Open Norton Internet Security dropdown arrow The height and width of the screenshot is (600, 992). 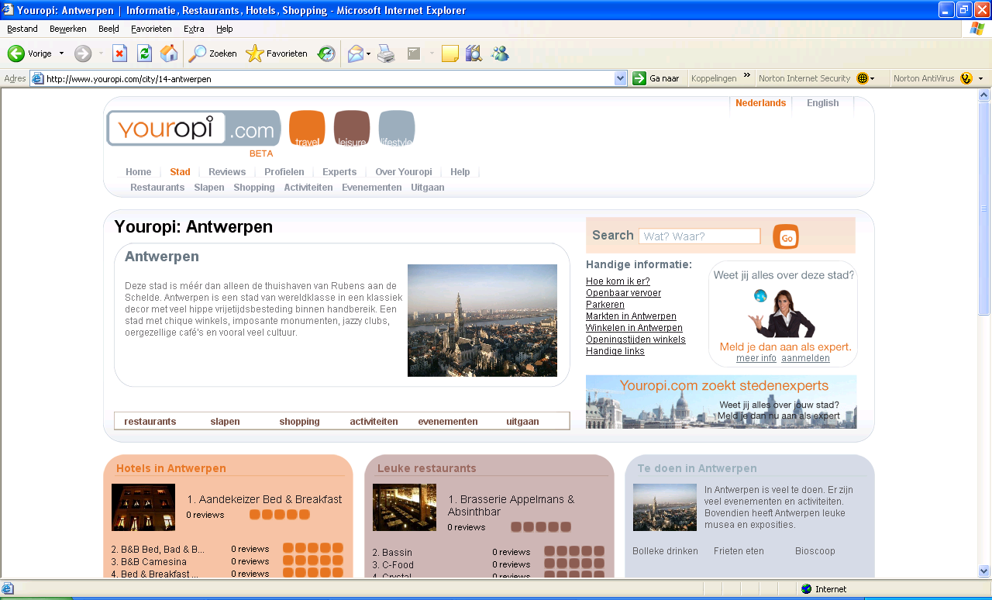pos(873,78)
